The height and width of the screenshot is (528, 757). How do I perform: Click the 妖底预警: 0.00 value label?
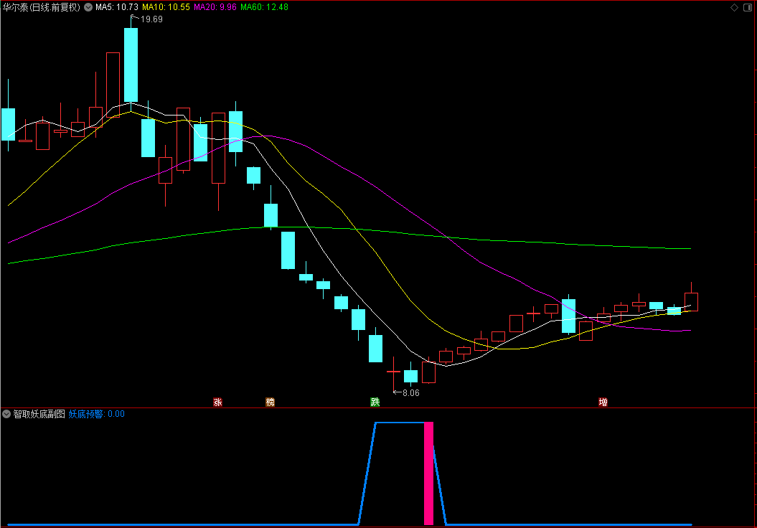coord(97,414)
